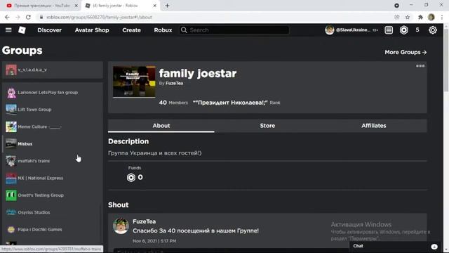Open Chrome three-dot menu
Image resolution: width=449 pixels, height=253 pixels.
tap(442, 17)
